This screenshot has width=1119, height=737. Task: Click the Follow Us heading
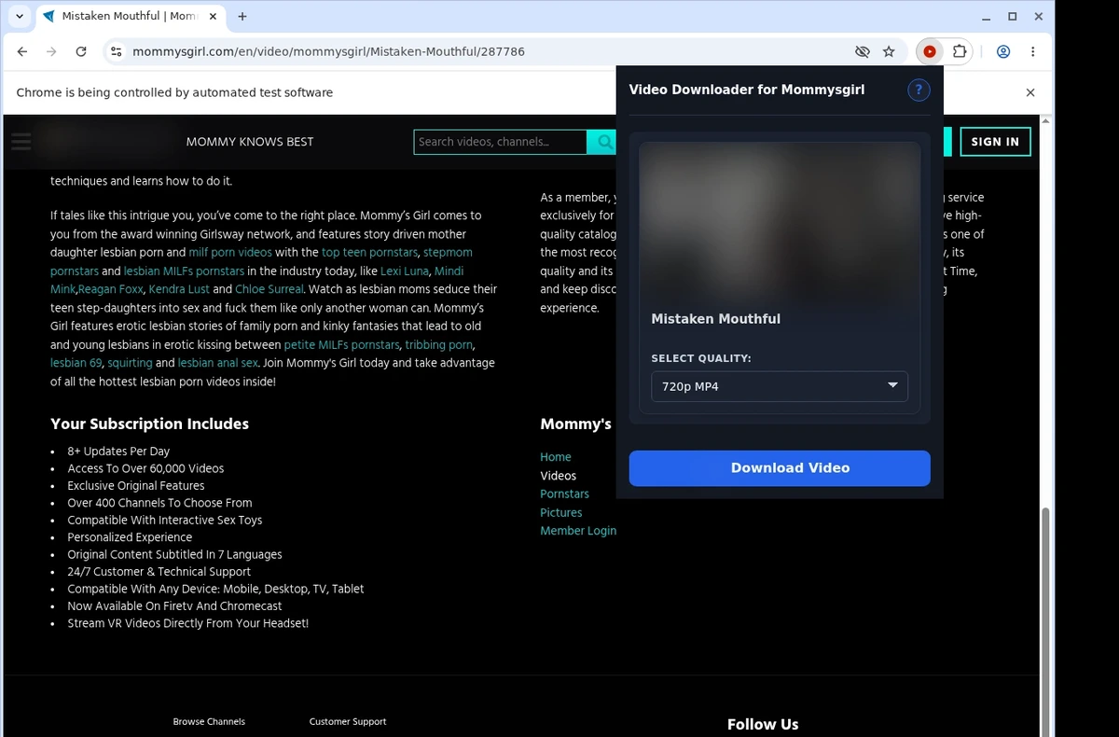763,724
